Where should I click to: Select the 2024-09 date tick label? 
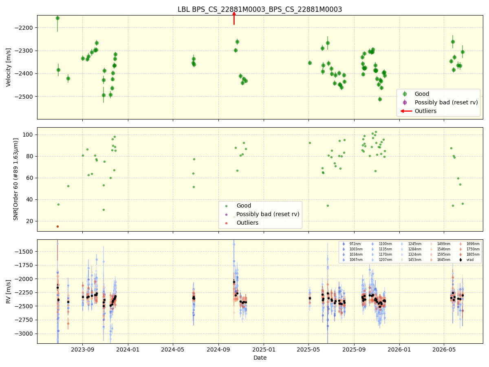[x=218, y=349]
